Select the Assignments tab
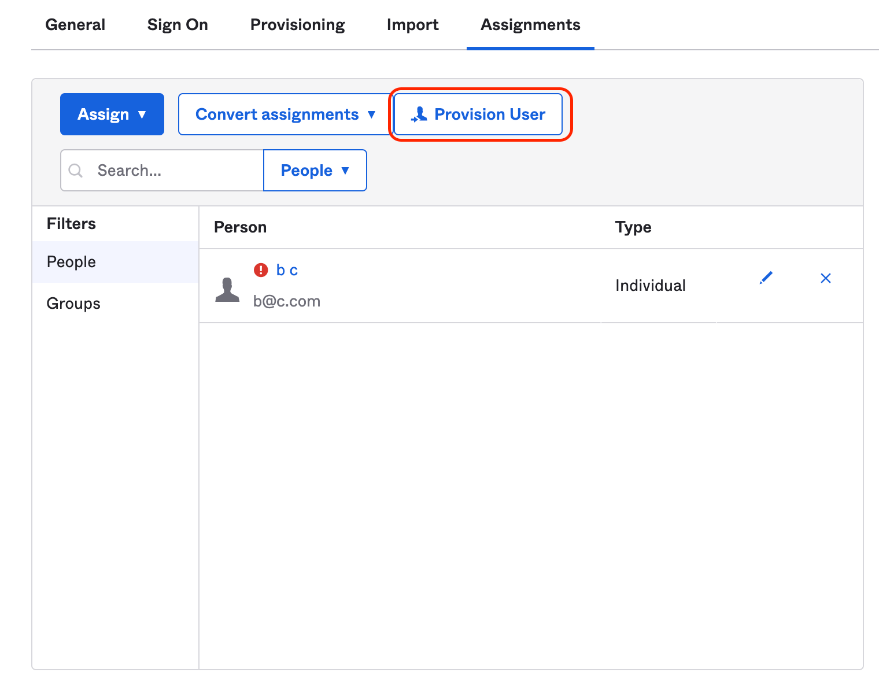Image resolution: width=879 pixels, height=687 pixels. tap(530, 24)
